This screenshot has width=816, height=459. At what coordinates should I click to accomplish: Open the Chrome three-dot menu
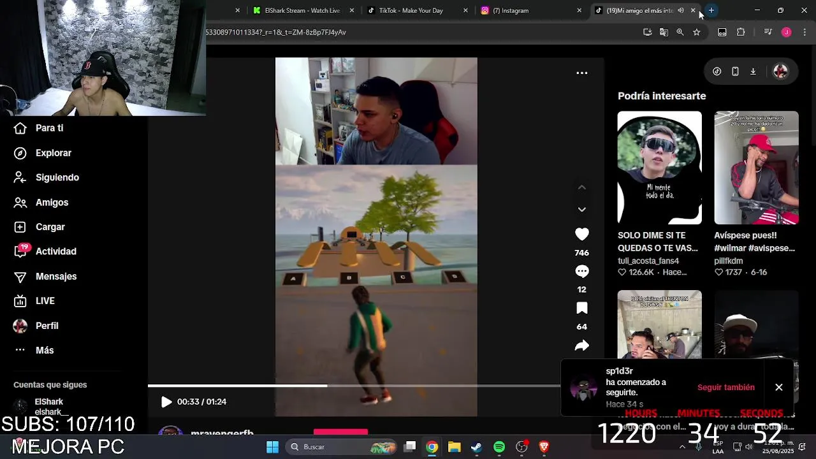pos(805,32)
